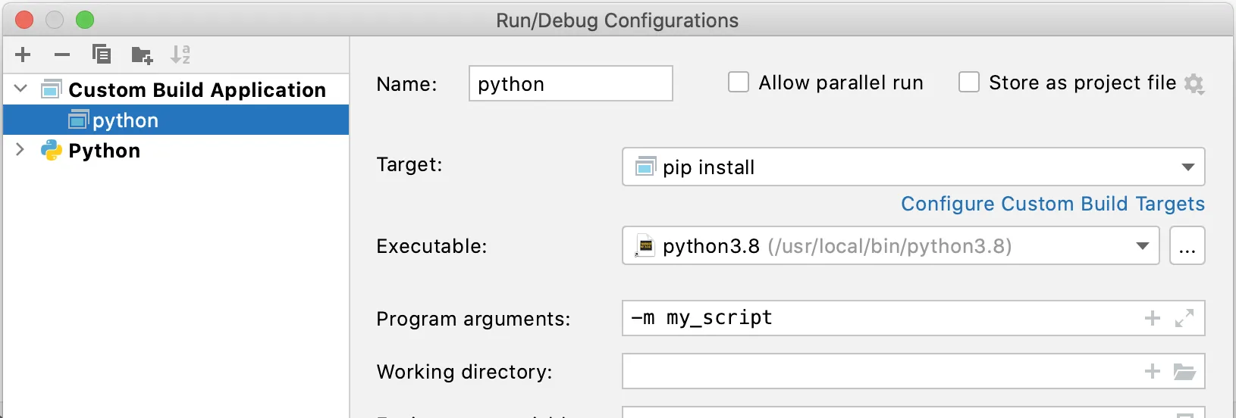Add a new run configuration
This screenshot has width=1236, height=418.
23,55
